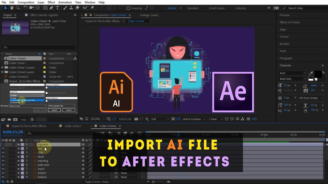Image resolution: width=328 pixels, height=184 pixels.
Task: Open the Project panel flowchart icon
Action: point(75,59)
